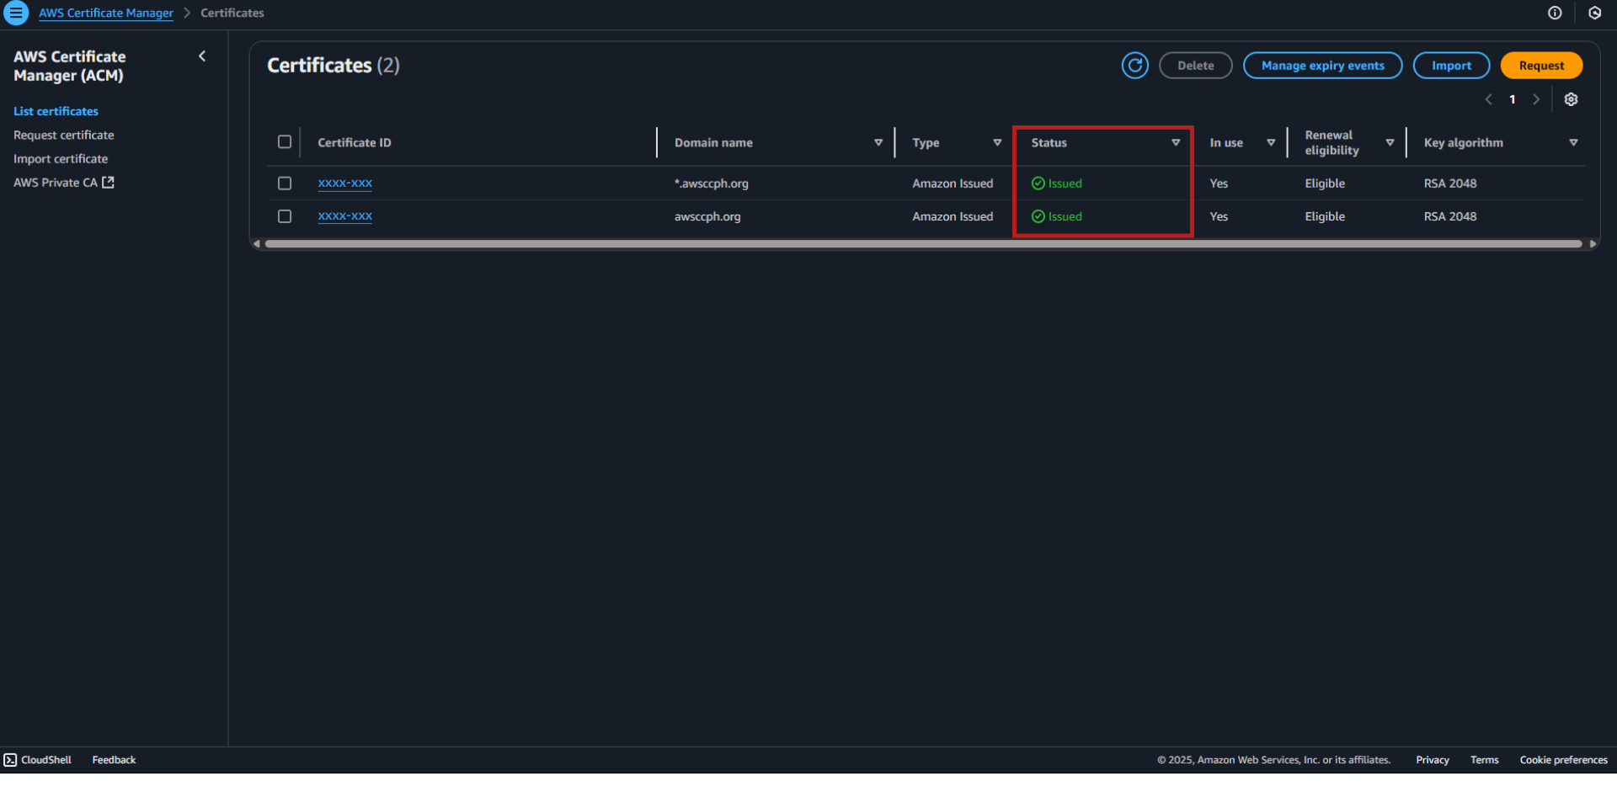Sort by Domain name column arrow
This screenshot has width=1617, height=808.
pos(878,142)
